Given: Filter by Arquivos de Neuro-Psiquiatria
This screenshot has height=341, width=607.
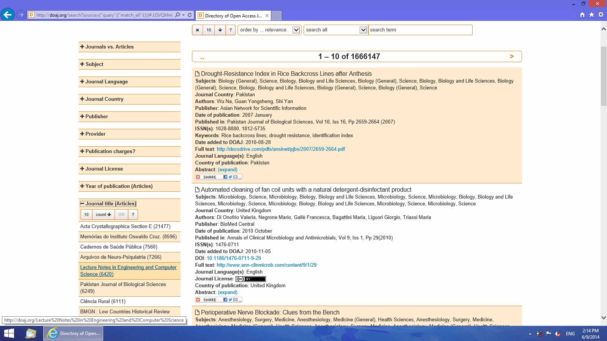Looking at the screenshot, I should 121,257.
